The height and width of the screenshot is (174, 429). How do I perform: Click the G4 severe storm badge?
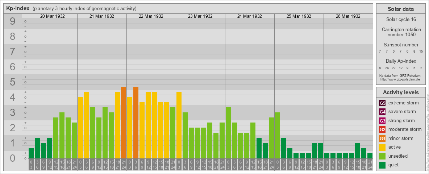click(382, 112)
